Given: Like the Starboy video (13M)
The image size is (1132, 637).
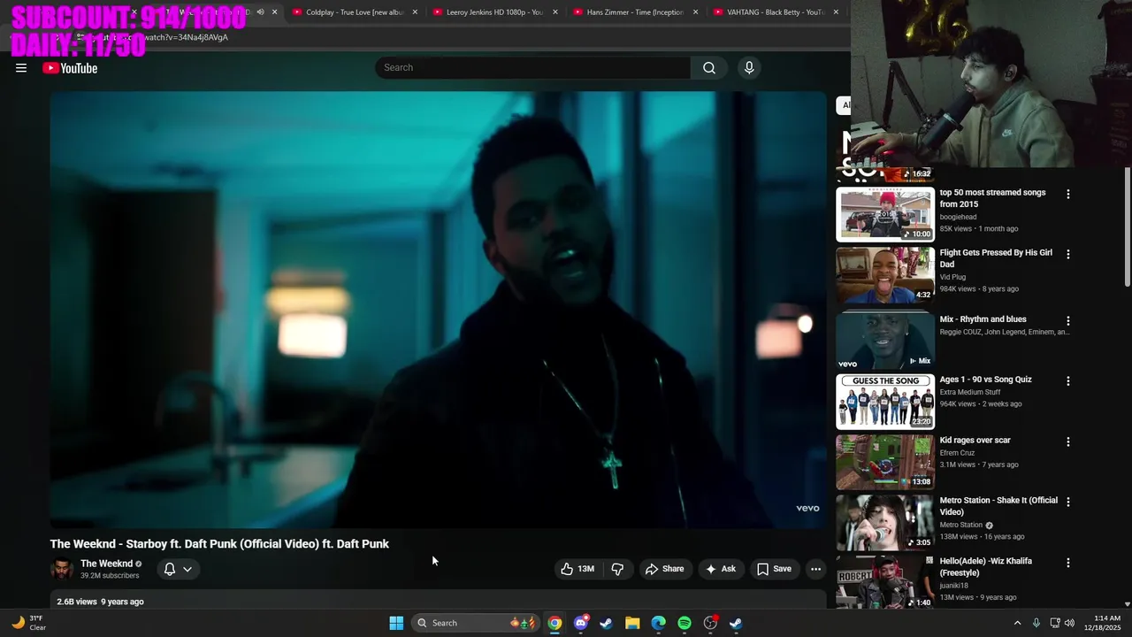Looking at the screenshot, I should 577,569.
